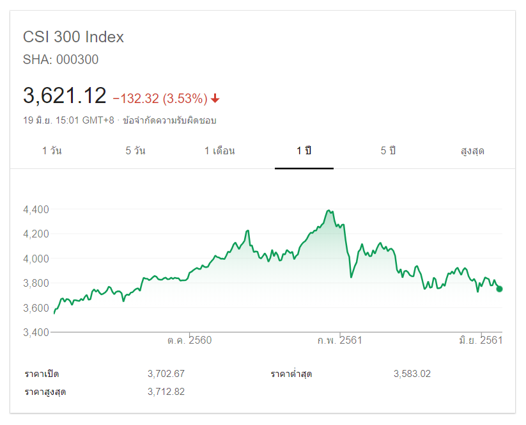Click the red down arrow icon
Viewport: 526px width, 425px height.
tap(215, 99)
